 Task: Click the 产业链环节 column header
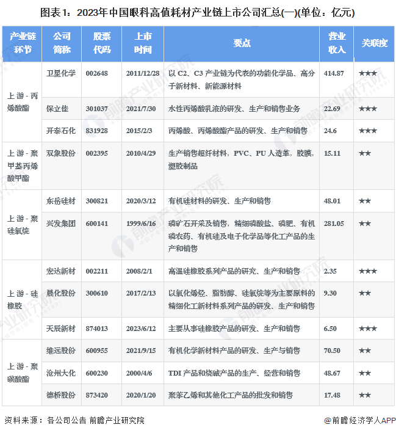coord(23,43)
